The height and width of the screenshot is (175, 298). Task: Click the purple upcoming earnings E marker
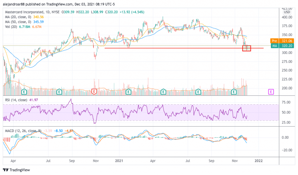(x=271, y=92)
